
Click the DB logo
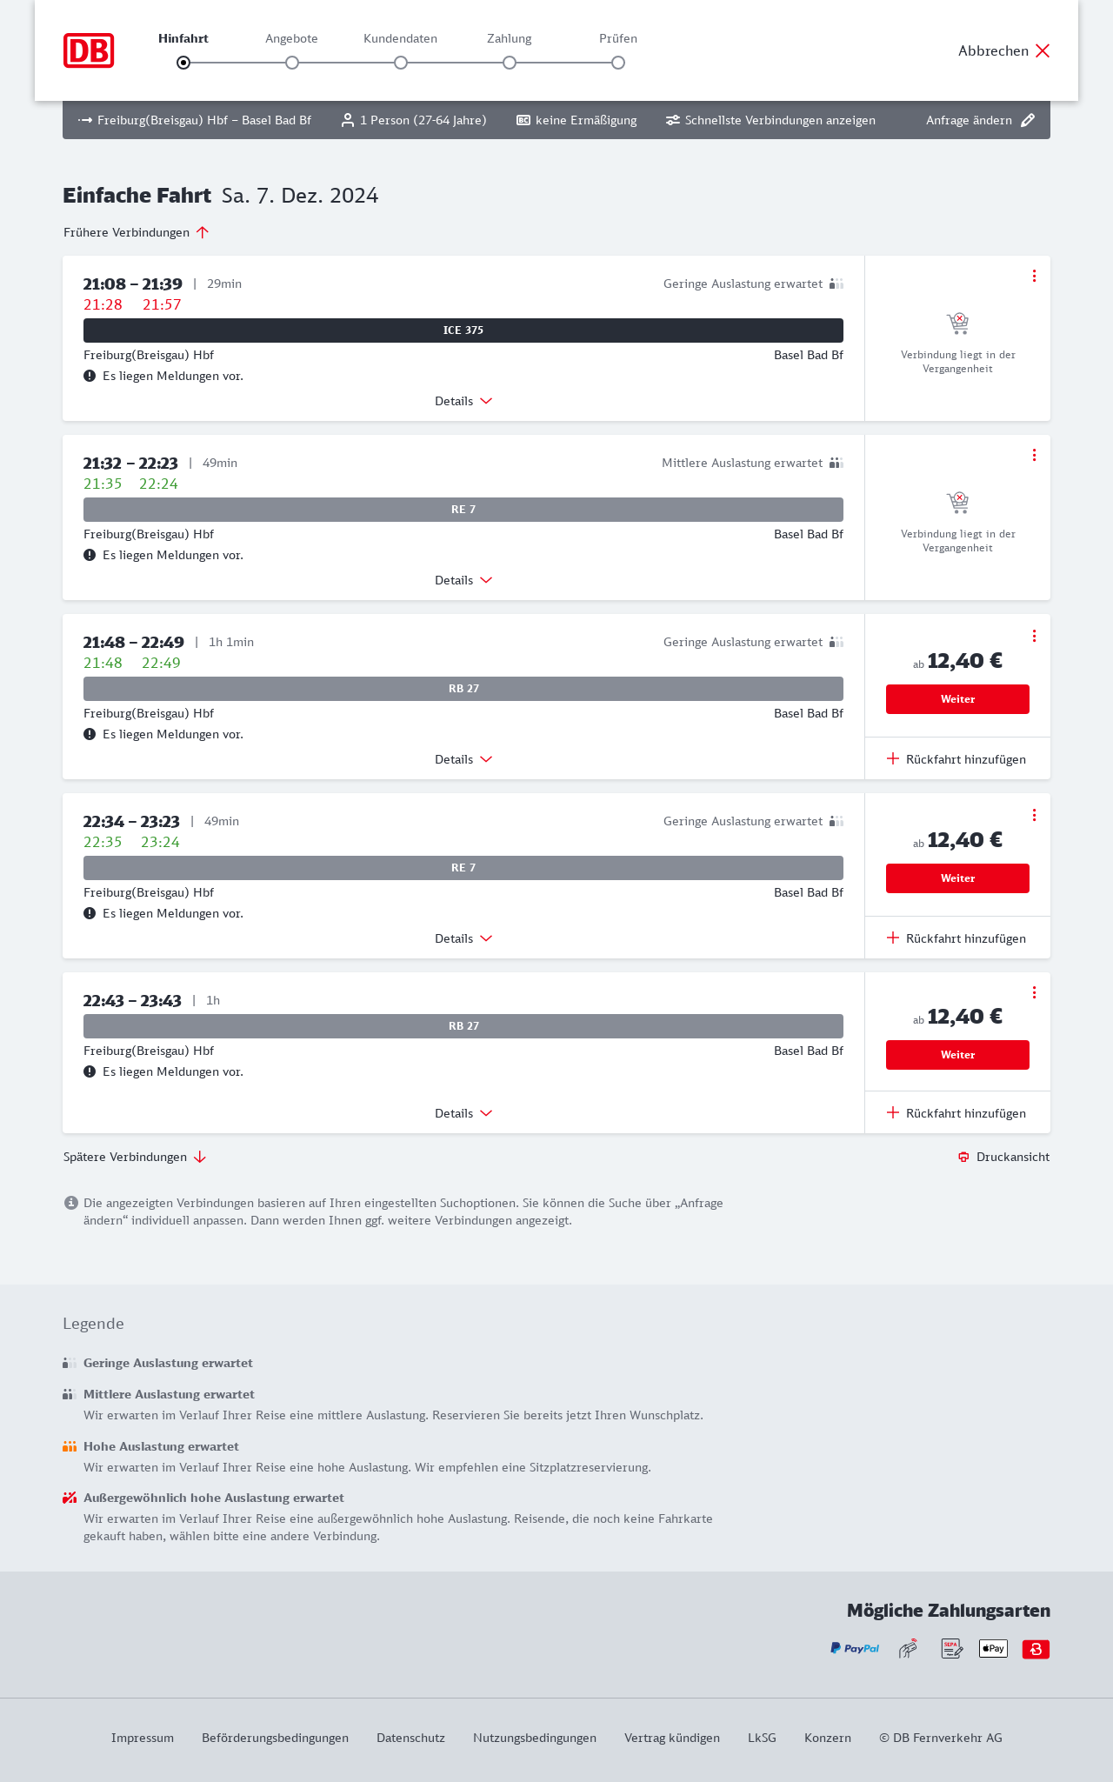pos(89,50)
